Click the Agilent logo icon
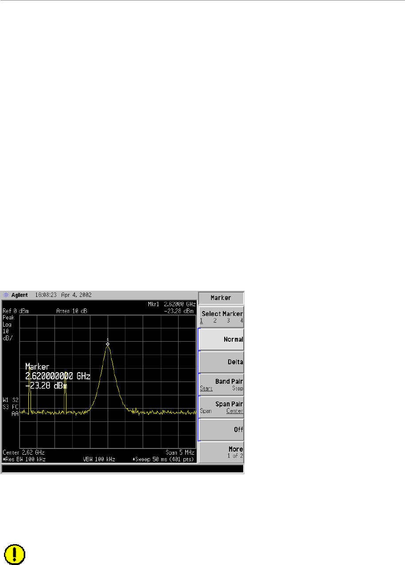 coord(6,295)
